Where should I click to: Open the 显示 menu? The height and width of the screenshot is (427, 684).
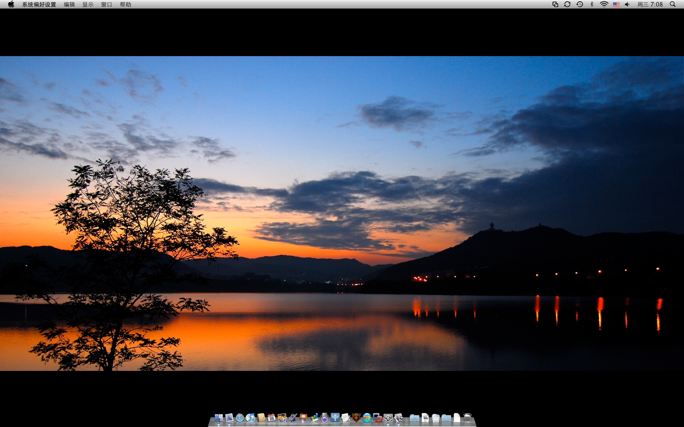pos(88,4)
